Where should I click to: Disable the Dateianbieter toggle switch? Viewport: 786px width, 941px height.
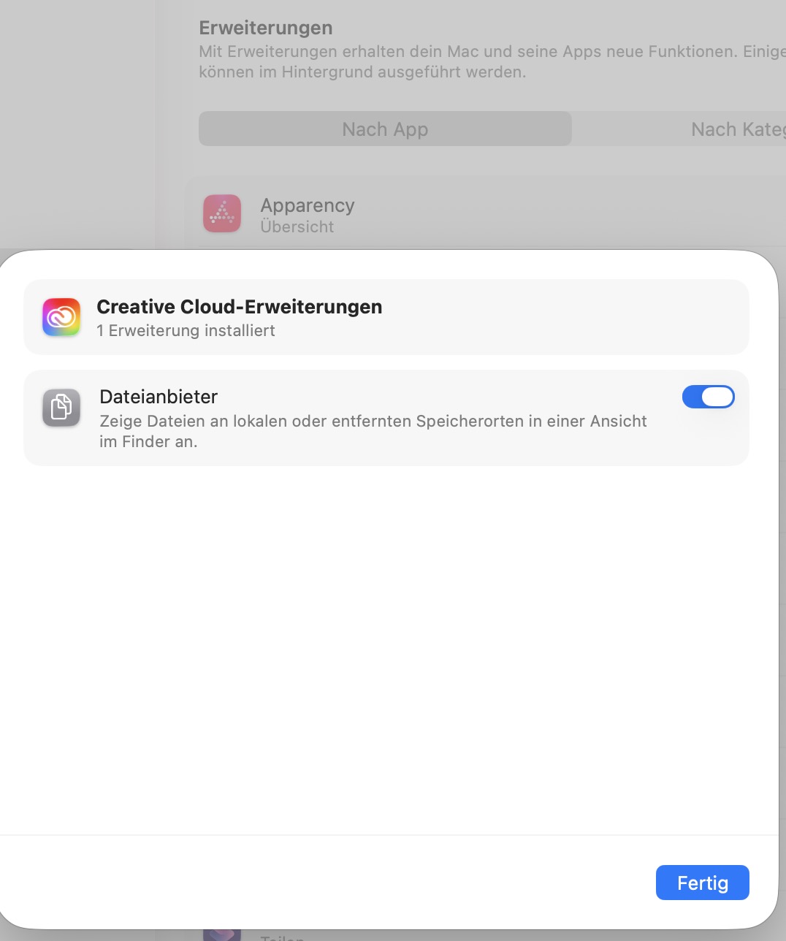(708, 397)
